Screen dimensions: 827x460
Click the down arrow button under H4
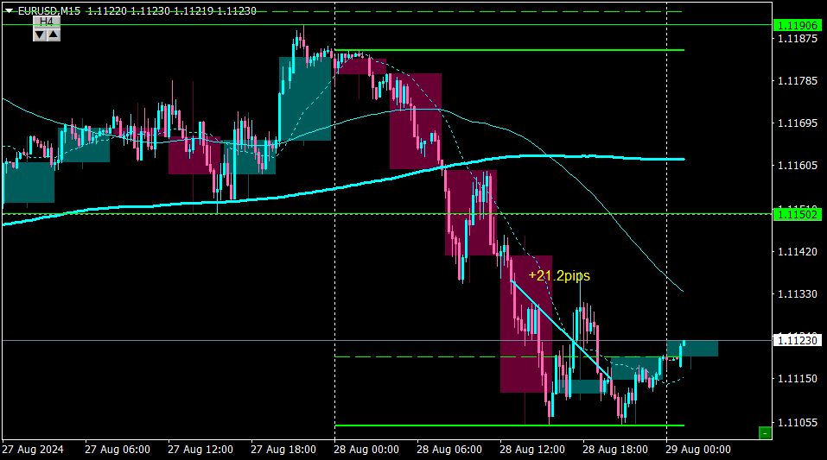(x=40, y=35)
